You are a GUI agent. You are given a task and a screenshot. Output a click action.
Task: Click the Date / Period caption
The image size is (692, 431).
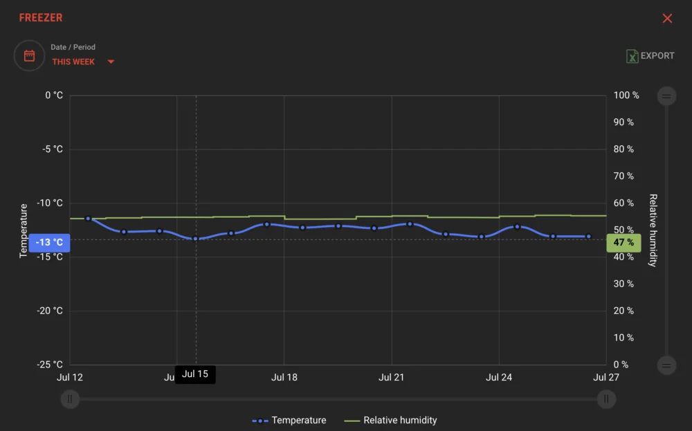[x=73, y=47]
